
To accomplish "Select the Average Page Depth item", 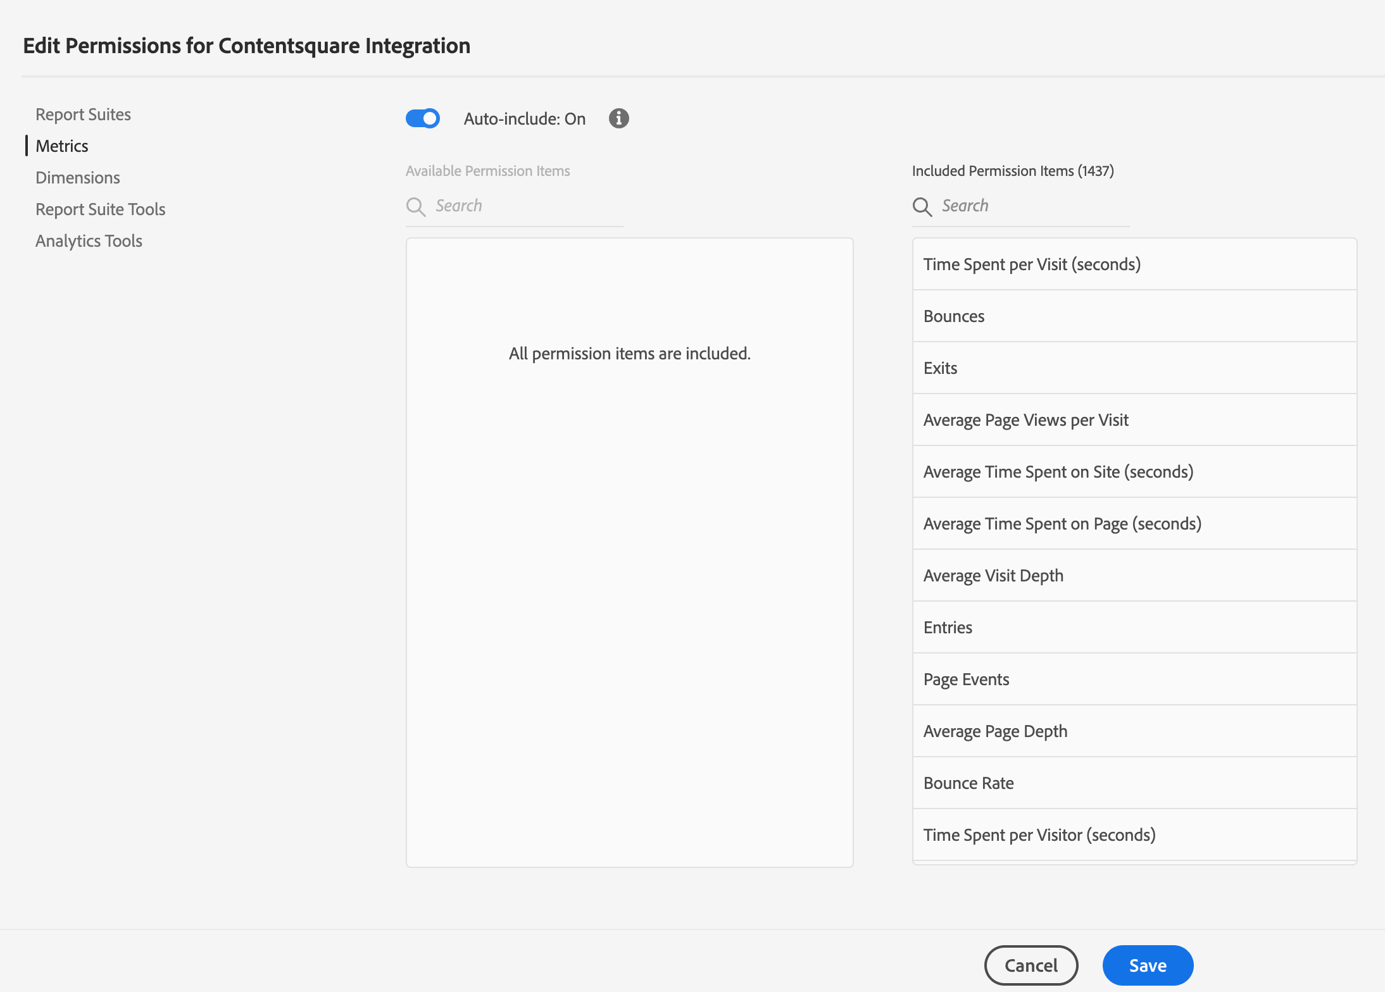I will coord(1134,731).
